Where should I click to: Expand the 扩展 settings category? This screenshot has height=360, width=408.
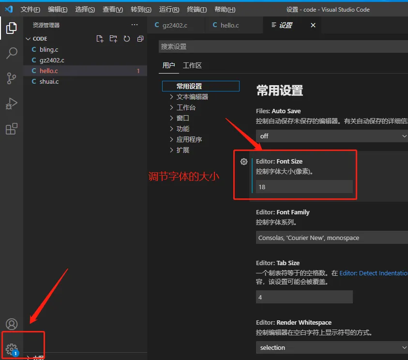(x=171, y=150)
